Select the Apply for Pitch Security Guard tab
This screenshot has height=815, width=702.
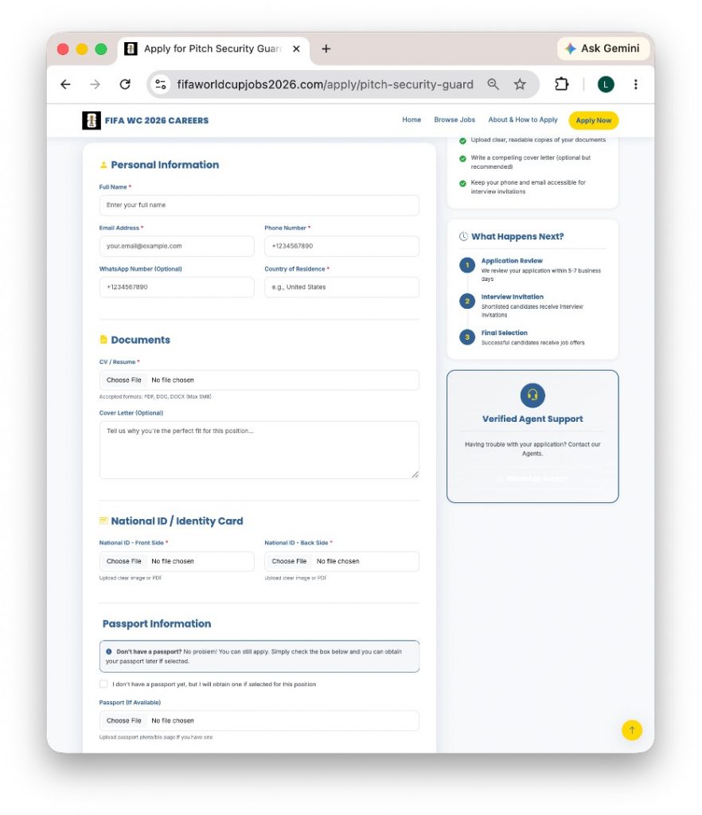pos(212,49)
